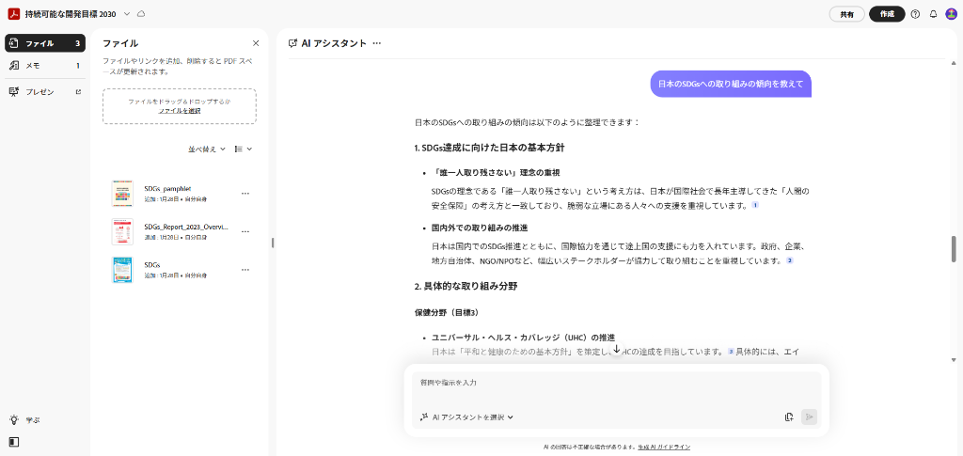This screenshot has height=456, width=963.
Task: Click the chat scrollbar thumb
Action: click(x=954, y=248)
